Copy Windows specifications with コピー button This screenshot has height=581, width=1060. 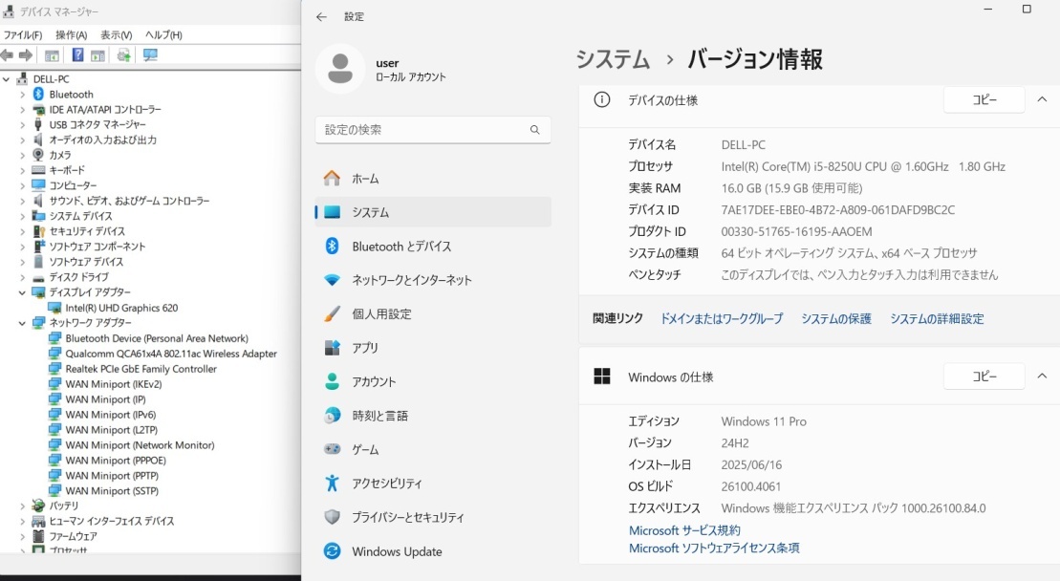984,377
